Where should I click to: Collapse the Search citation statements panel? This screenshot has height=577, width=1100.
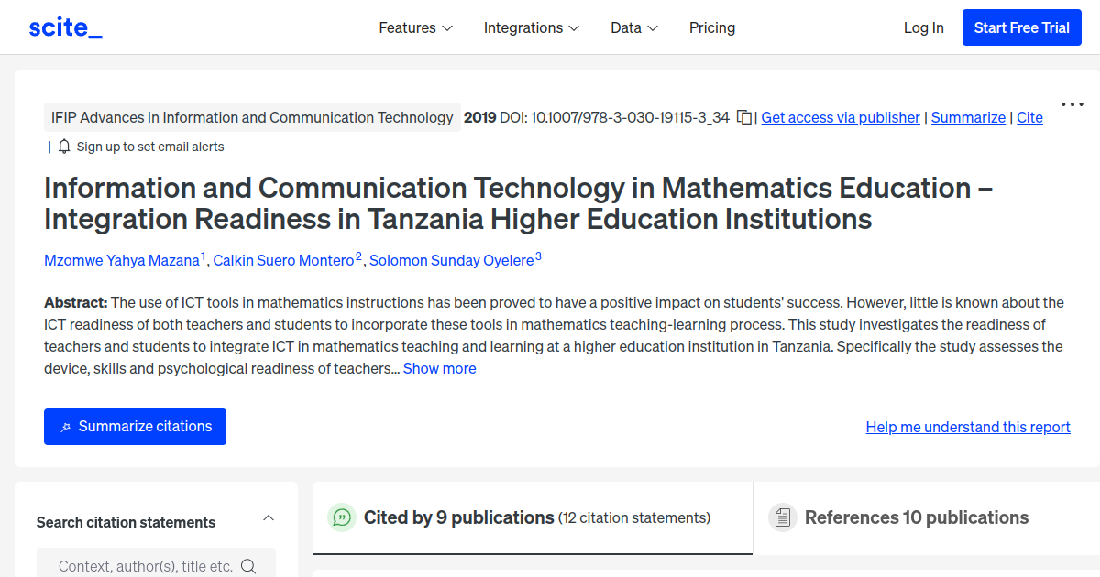pyautogui.click(x=269, y=518)
